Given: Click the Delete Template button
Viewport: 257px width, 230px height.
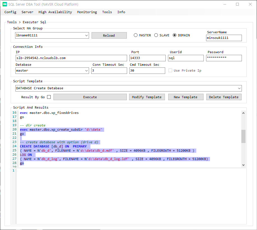Looking at the screenshot, I should (x=224, y=97).
